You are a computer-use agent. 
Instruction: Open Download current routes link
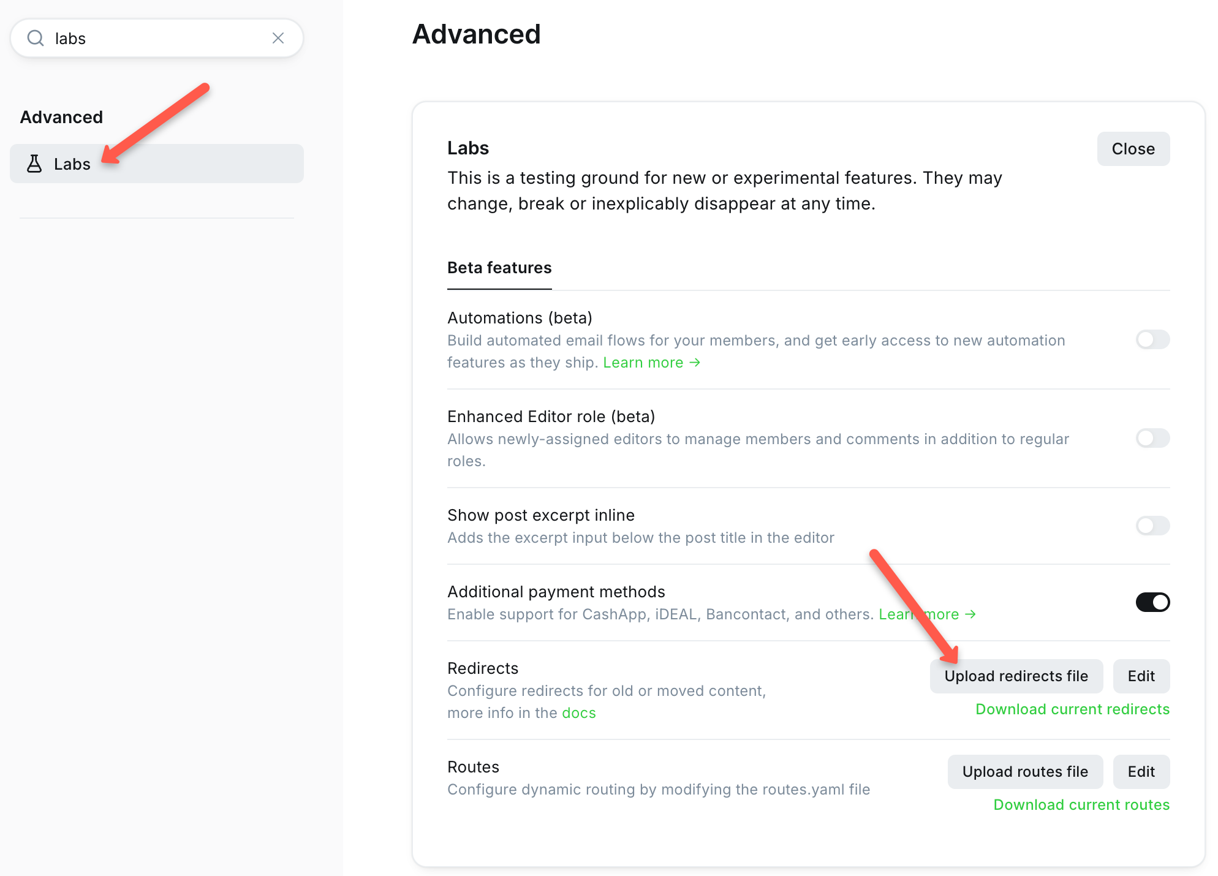(x=1081, y=805)
